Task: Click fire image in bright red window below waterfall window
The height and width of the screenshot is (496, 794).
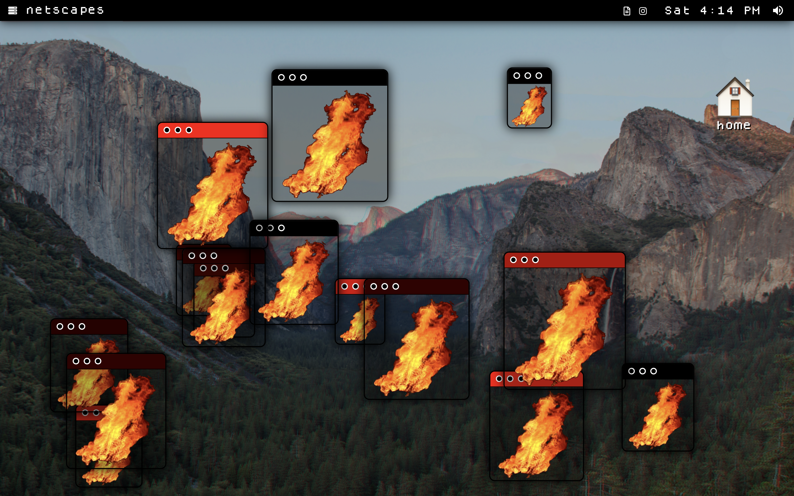Action: pos(536,435)
